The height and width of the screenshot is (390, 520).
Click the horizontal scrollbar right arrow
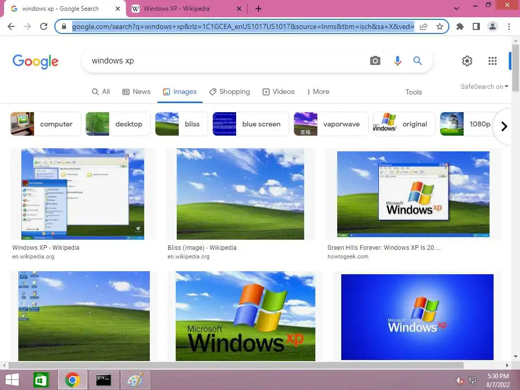507,365
